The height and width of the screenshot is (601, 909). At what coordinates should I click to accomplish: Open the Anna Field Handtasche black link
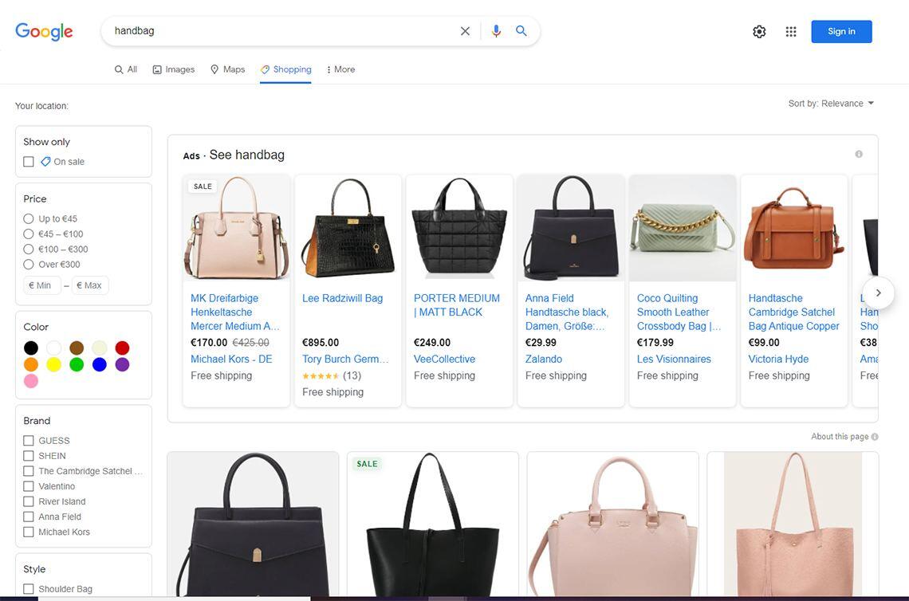[566, 312]
